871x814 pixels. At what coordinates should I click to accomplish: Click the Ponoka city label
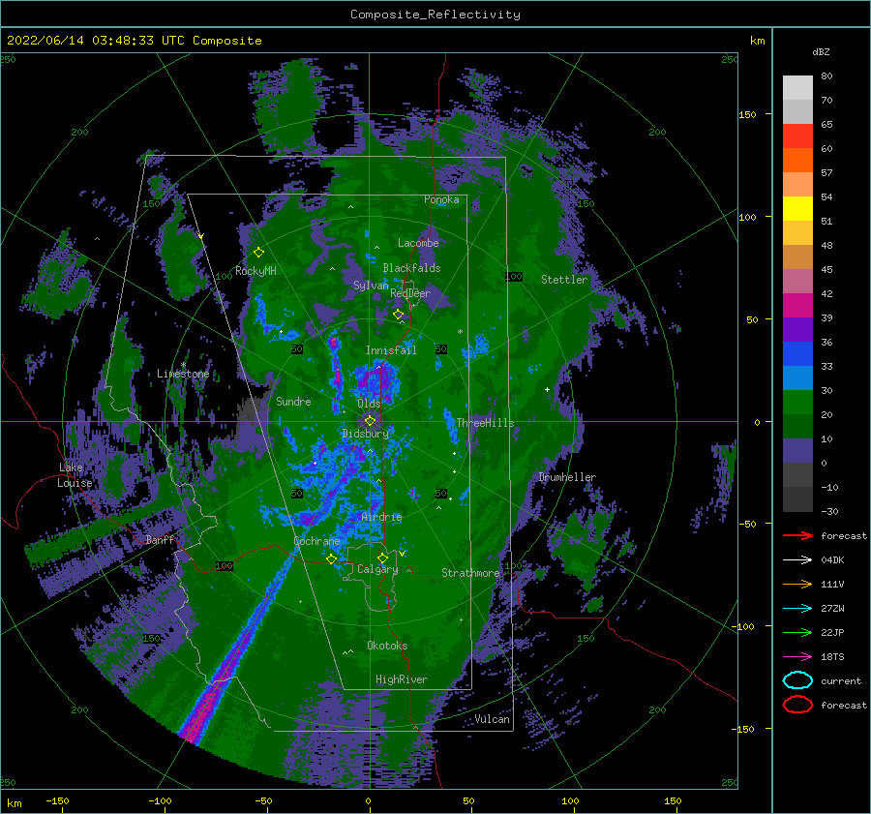click(x=441, y=199)
